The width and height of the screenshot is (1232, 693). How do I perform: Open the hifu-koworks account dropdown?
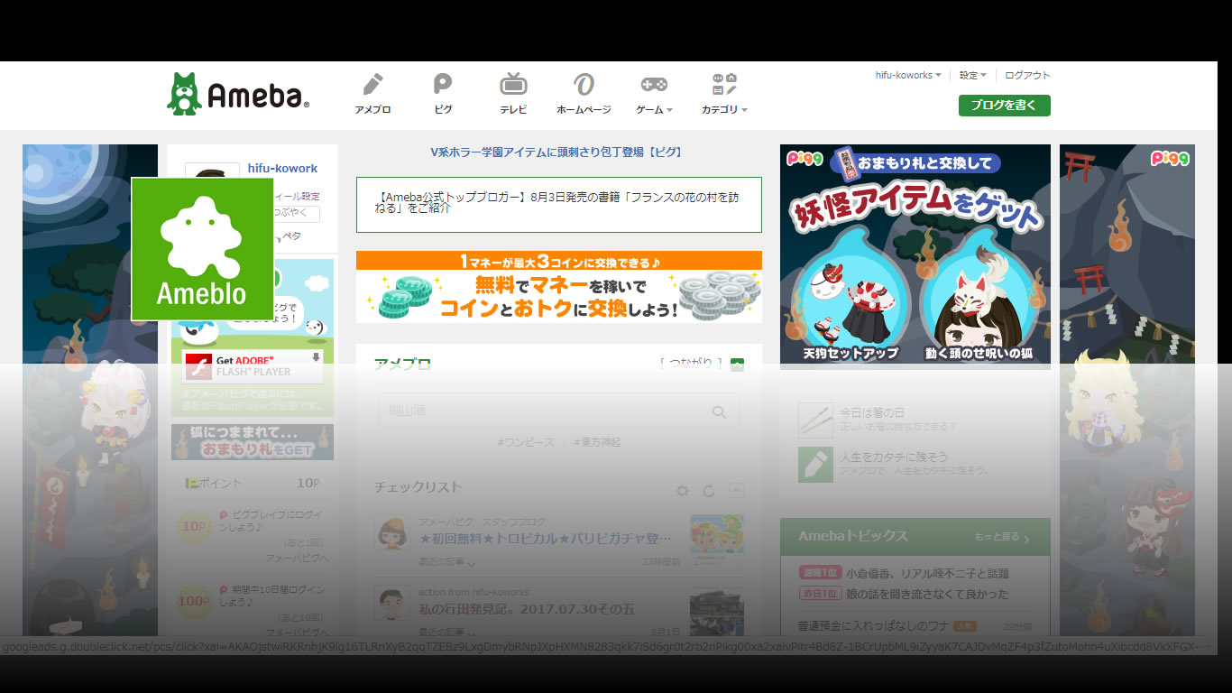(x=908, y=76)
